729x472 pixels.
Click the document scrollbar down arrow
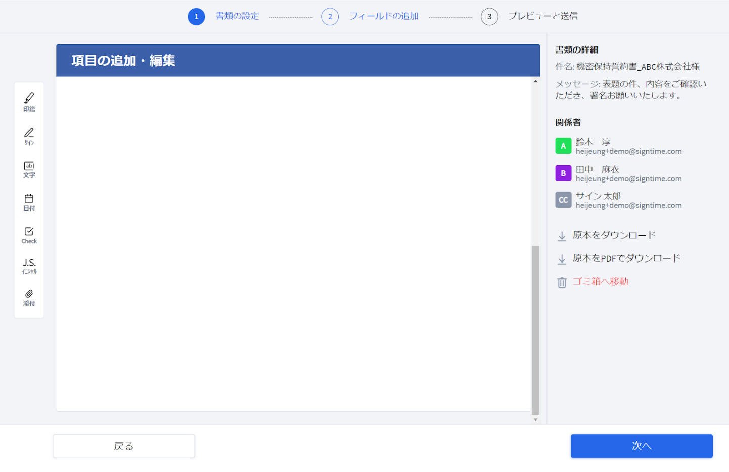535,419
